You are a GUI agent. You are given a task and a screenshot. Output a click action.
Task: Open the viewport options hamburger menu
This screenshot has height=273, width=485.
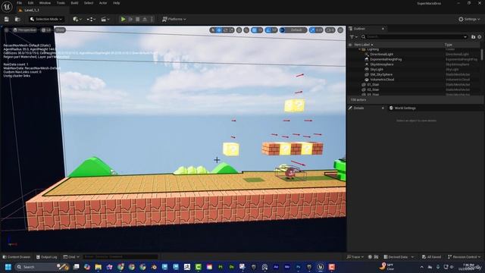coord(7,30)
